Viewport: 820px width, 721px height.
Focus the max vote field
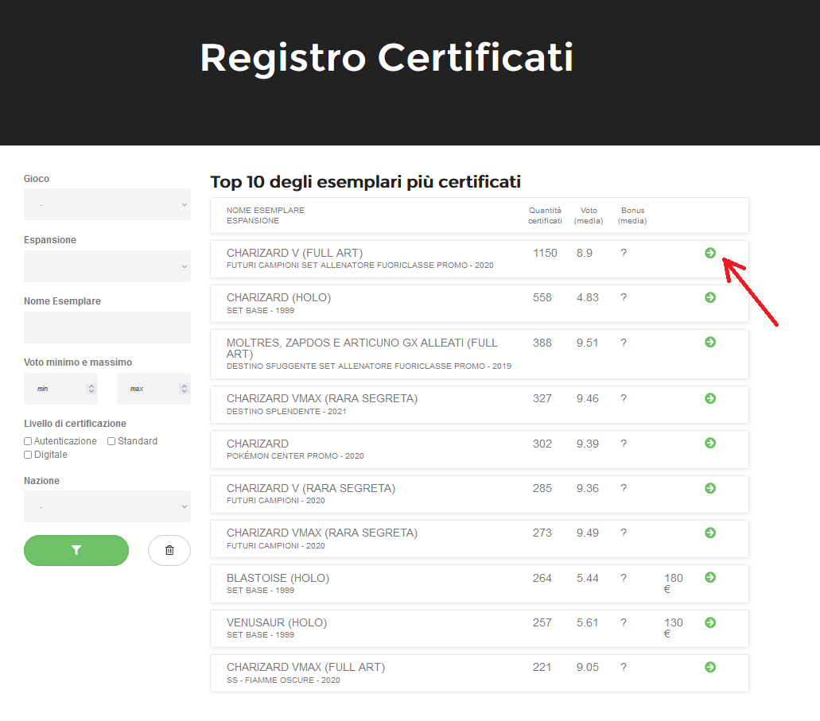[154, 389]
